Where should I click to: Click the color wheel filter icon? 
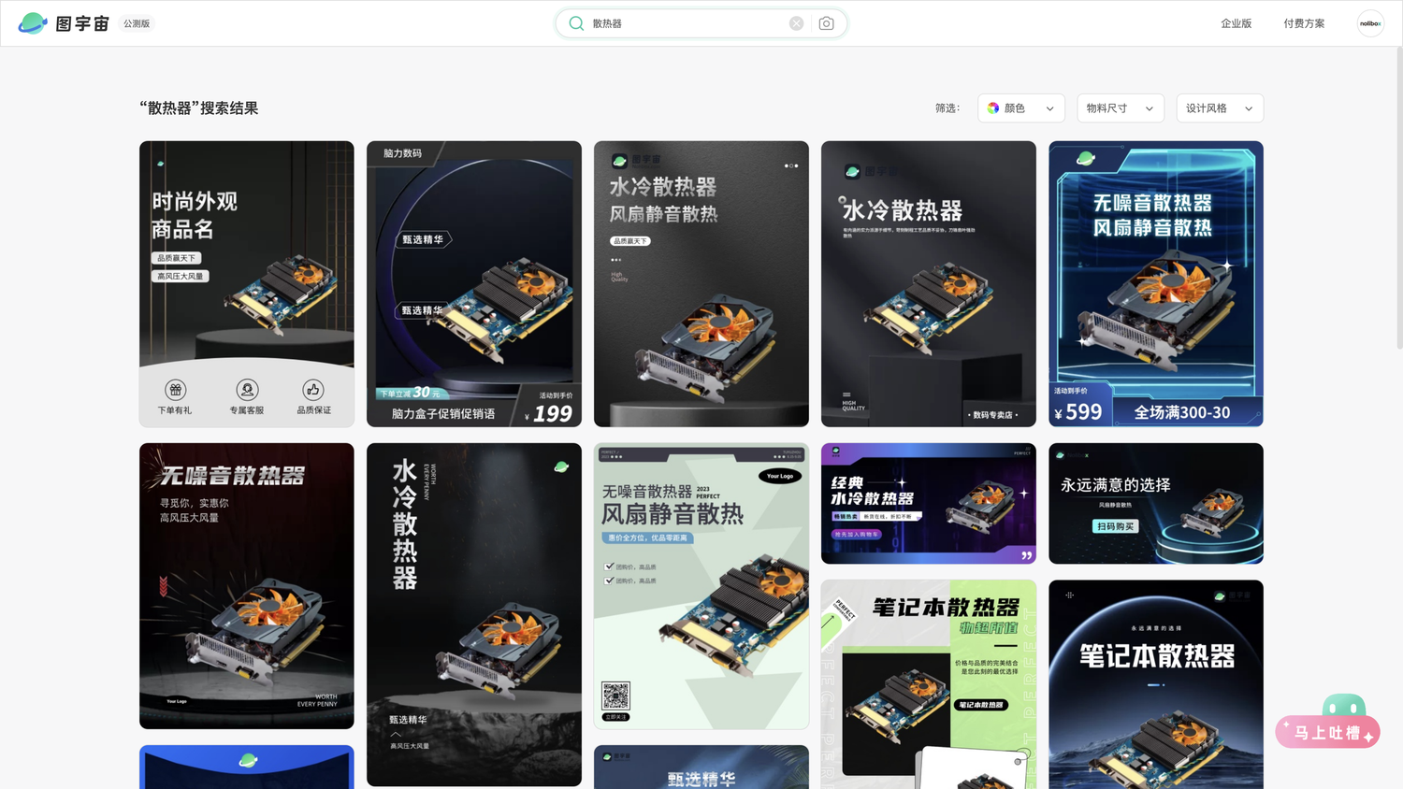pyautogui.click(x=993, y=108)
